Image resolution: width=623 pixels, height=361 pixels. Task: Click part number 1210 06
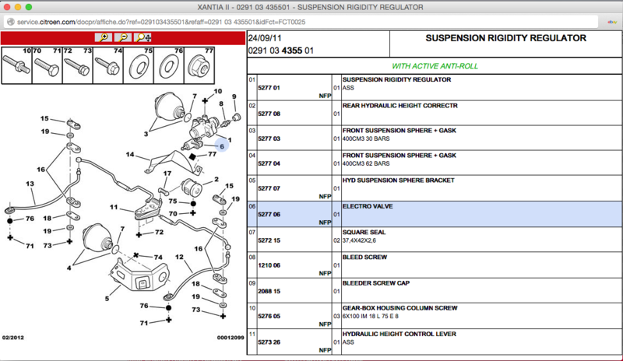(269, 265)
